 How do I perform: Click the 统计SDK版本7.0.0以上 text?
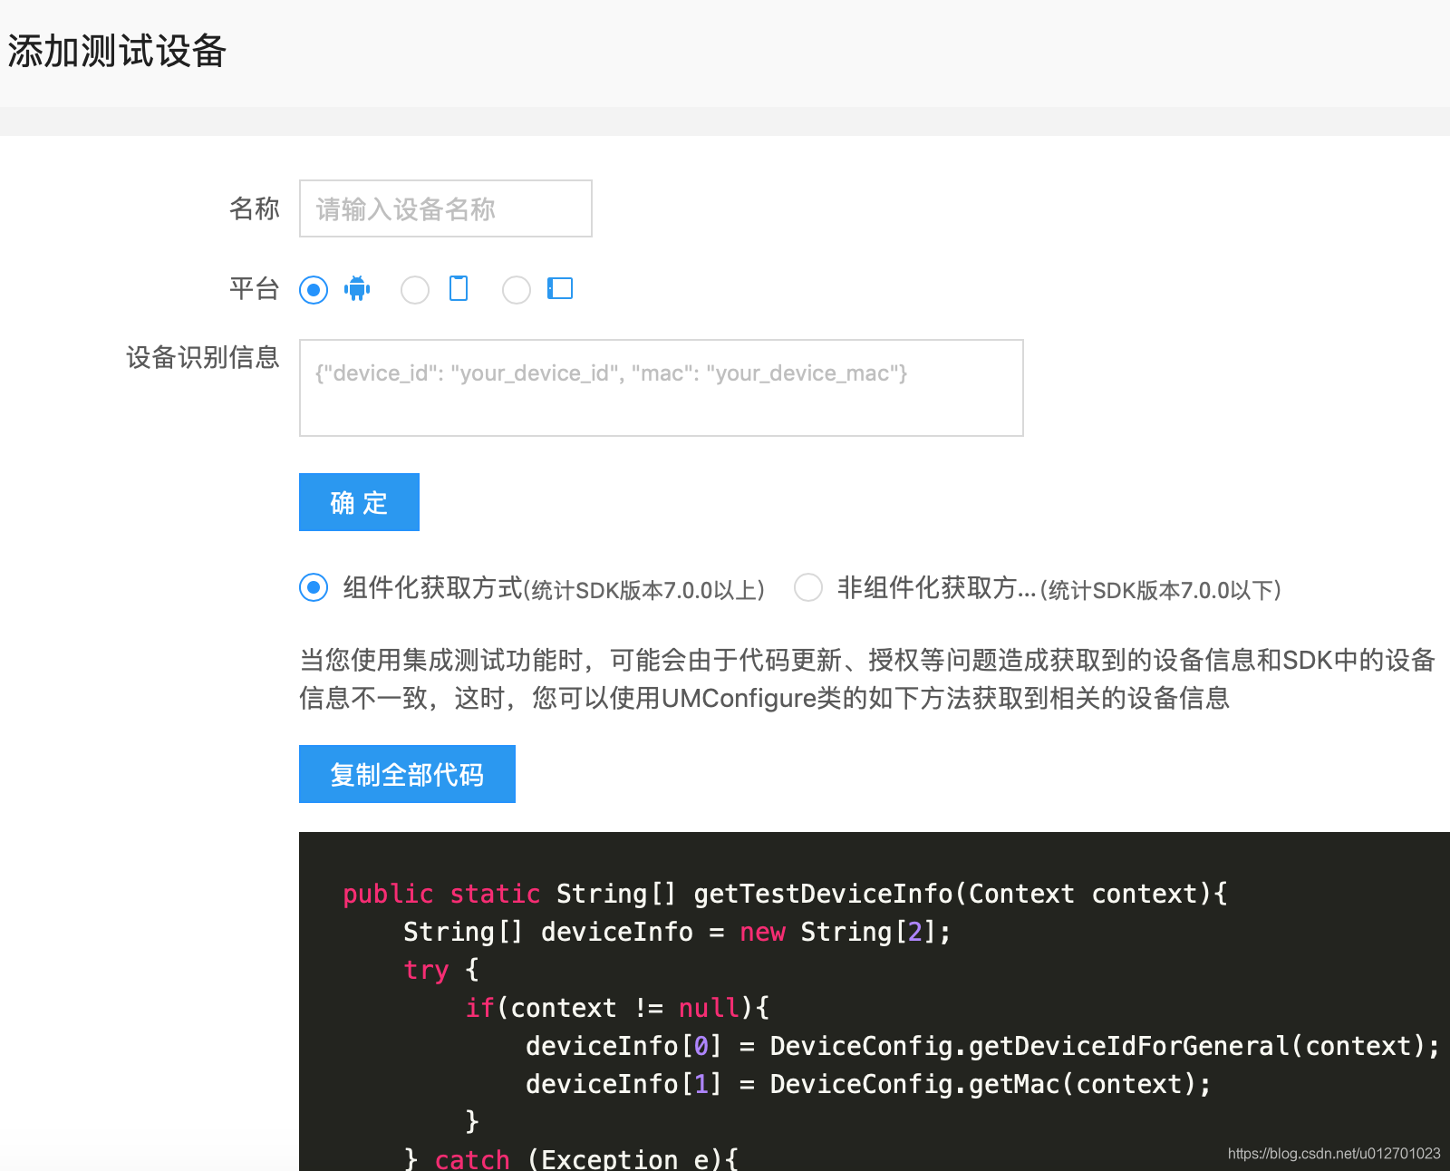point(644,590)
